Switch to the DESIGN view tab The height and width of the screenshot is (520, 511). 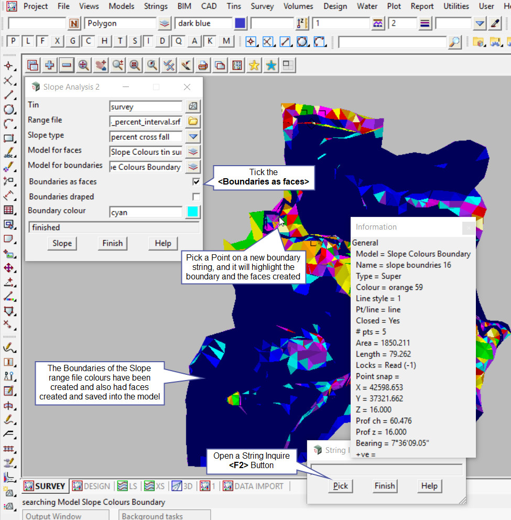(92, 486)
